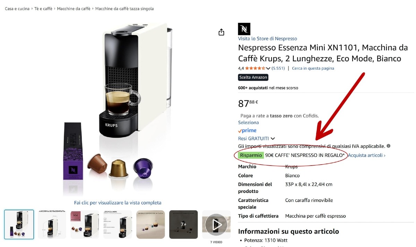The image size is (416, 247).
Task: Select the first product thumbnail
Action: coord(19,224)
